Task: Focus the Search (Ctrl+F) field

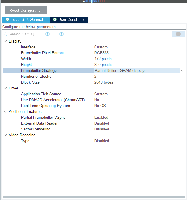Action: tap(24, 34)
